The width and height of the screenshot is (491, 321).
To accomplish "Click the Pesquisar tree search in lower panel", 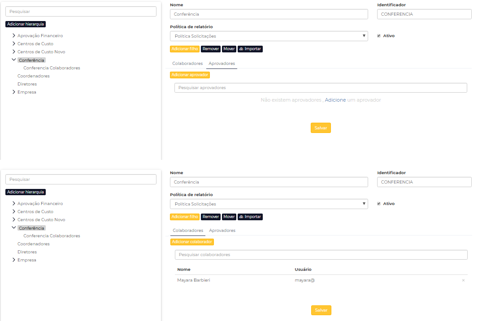I will point(81,180).
